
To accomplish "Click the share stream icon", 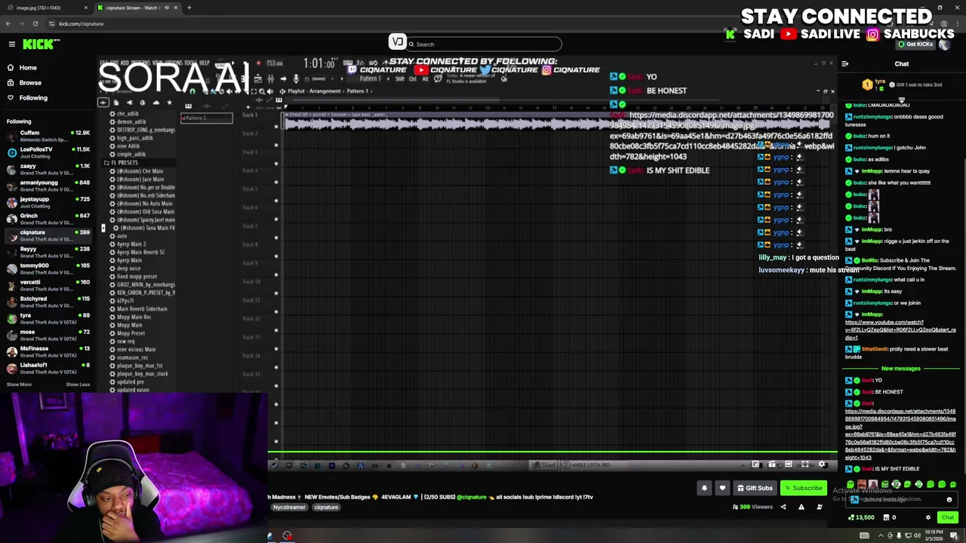I will pyautogui.click(x=783, y=507).
